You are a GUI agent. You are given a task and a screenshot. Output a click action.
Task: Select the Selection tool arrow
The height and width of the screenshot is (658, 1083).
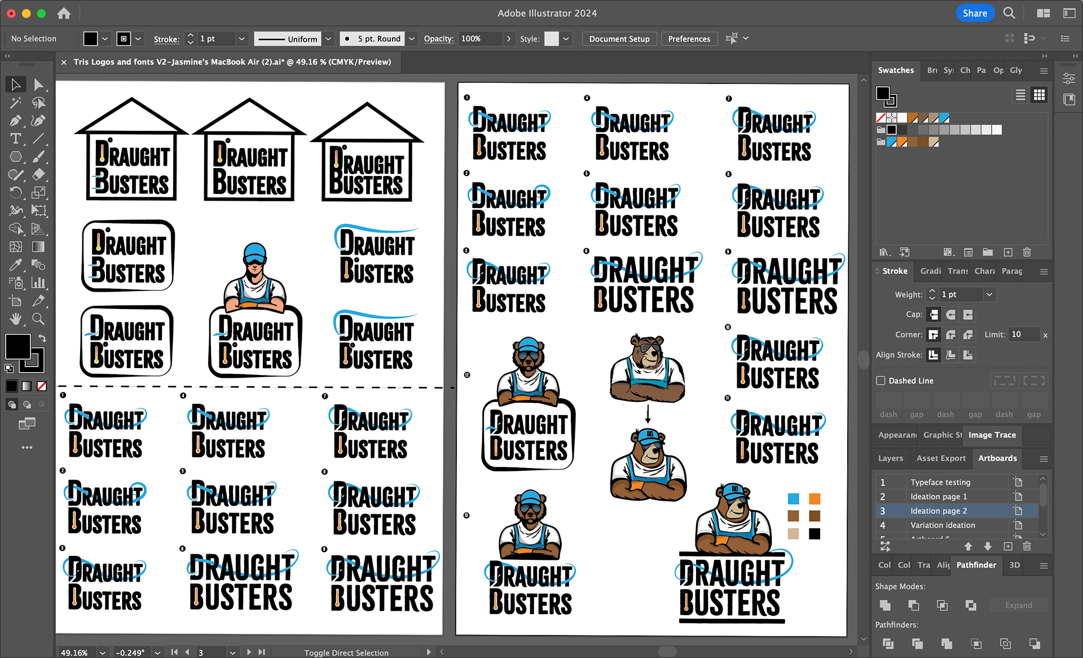tap(16, 85)
